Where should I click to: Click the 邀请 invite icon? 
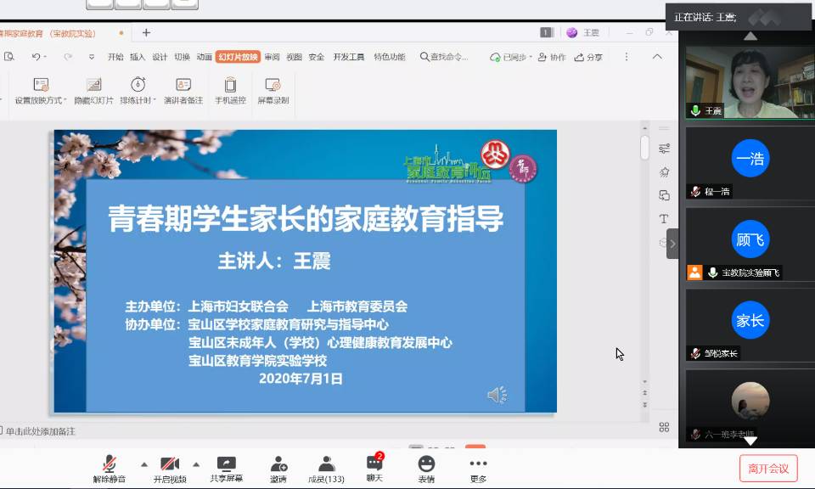[x=278, y=464]
